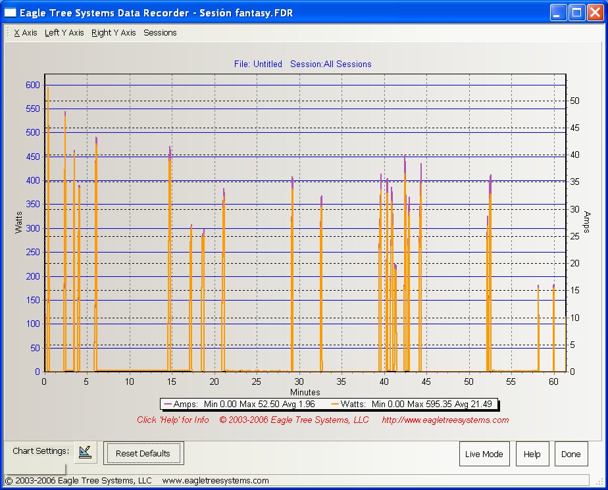The height and width of the screenshot is (490, 608).
Task: Click the 60 tick on Minutes axis
Action: click(x=554, y=382)
